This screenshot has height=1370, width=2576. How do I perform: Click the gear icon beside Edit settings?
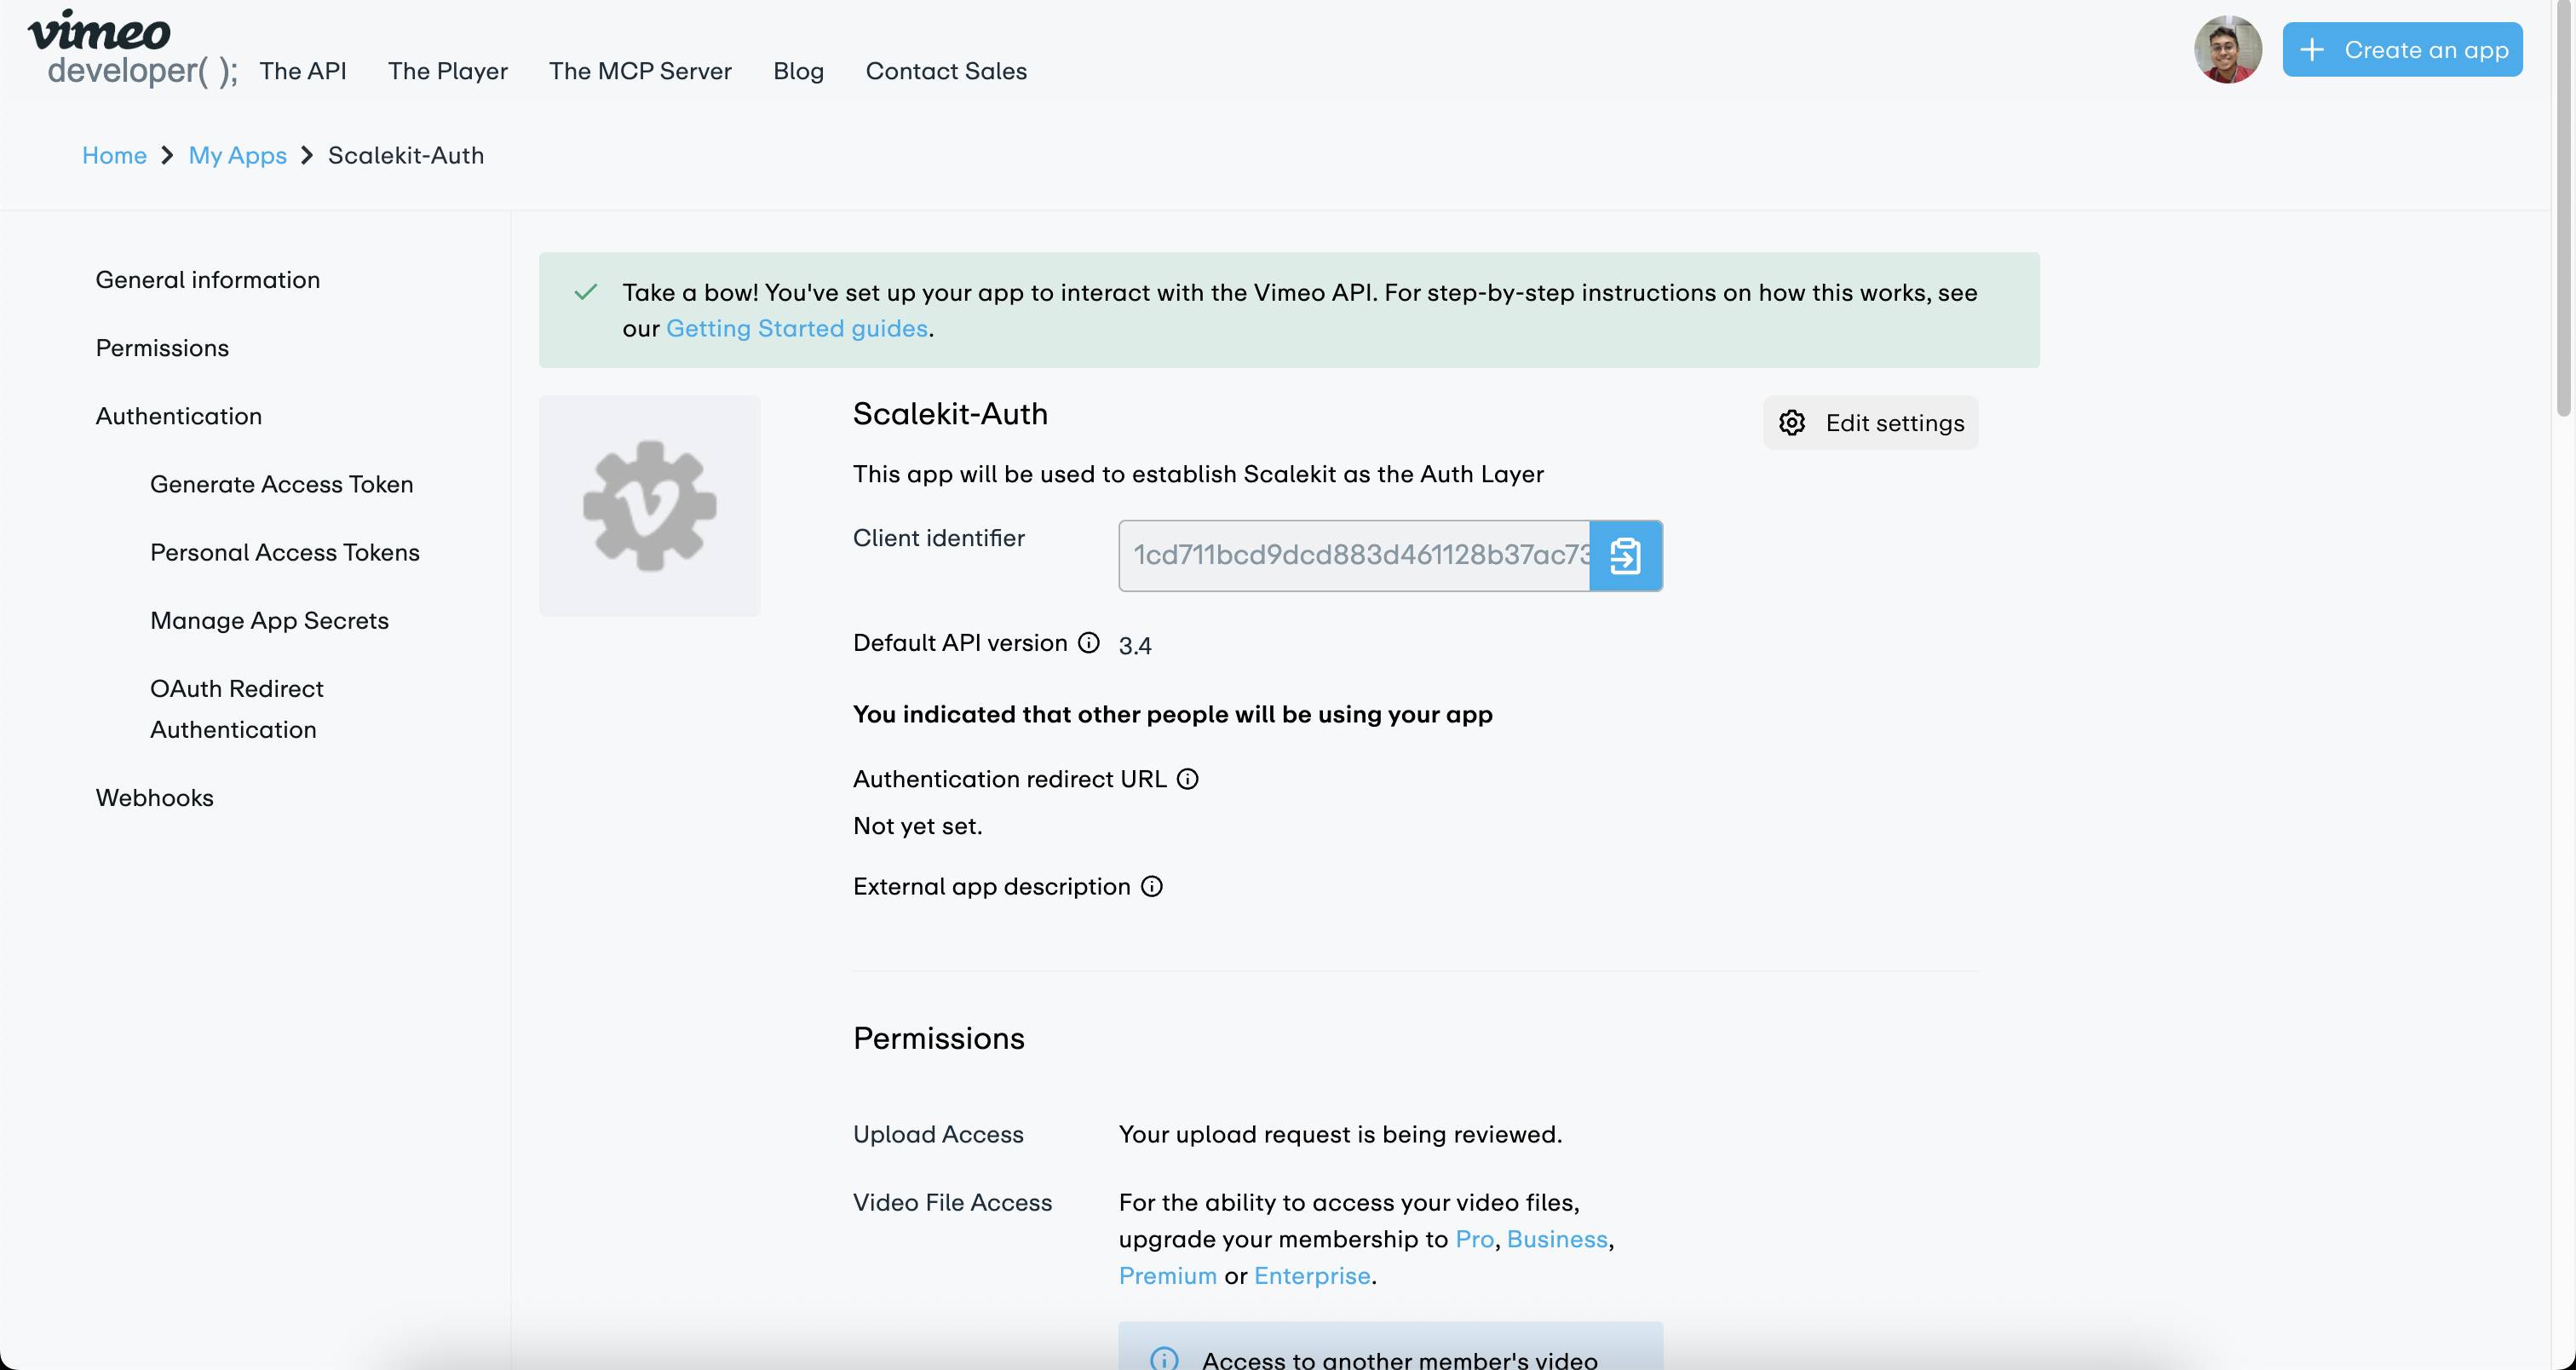pyautogui.click(x=1791, y=422)
